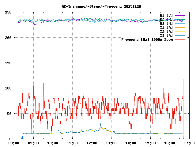Click the I1 [A] legend label
This screenshot has width=196, height=147.
[x=166, y=27]
